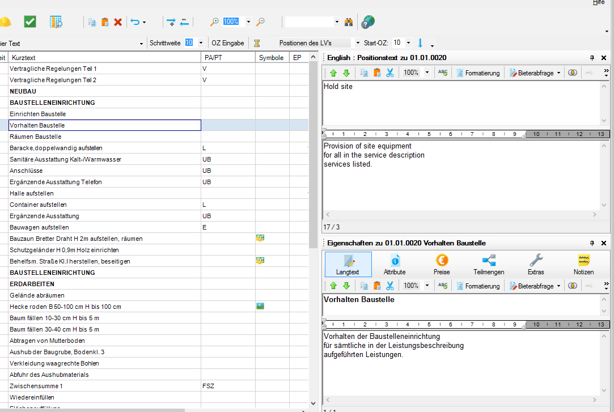Click the ruler above the English long text
Viewport: 614px width, 412px height.
tap(466, 134)
